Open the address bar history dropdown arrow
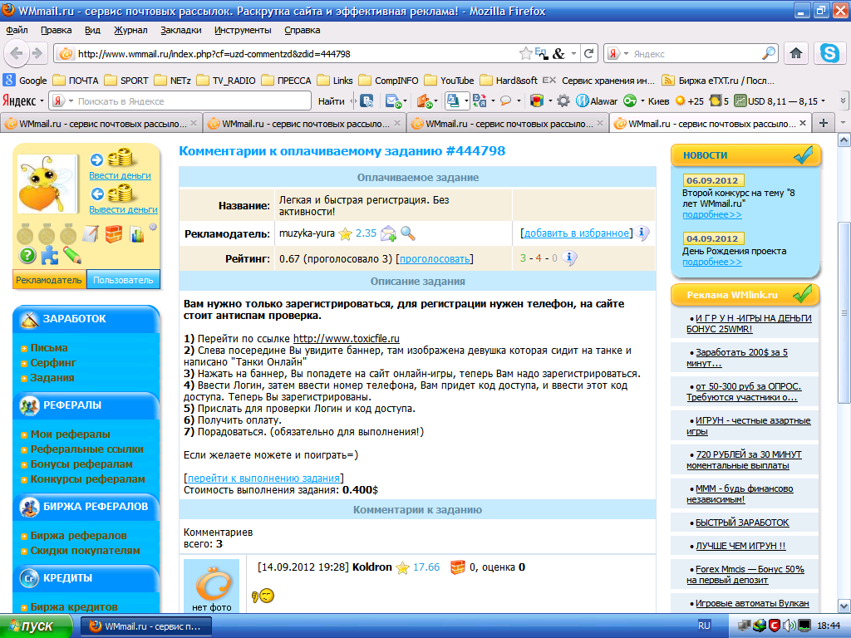 (573, 53)
